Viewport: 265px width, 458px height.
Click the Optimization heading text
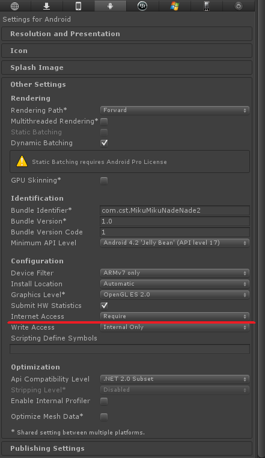coord(35,367)
